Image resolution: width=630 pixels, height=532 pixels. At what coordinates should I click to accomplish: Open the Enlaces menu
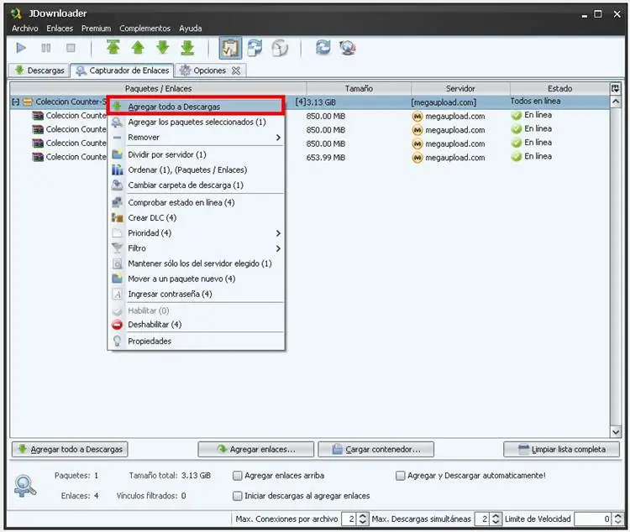(x=60, y=29)
